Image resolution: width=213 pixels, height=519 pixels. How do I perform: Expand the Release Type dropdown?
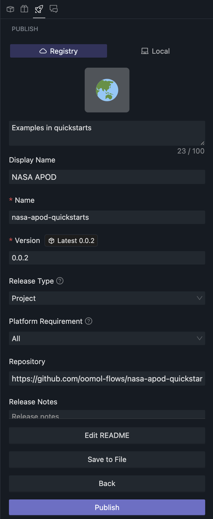(107, 298)
